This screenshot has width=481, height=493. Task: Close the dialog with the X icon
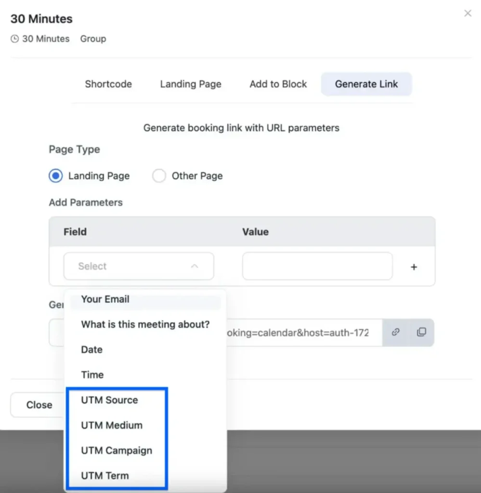coord(468,13)
